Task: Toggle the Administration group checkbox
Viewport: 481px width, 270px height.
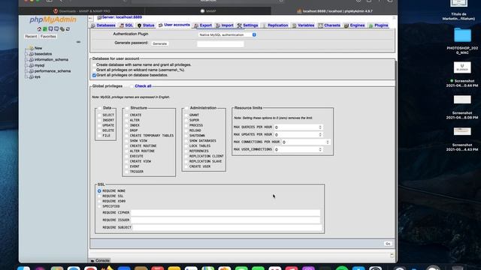Action: 186,108
